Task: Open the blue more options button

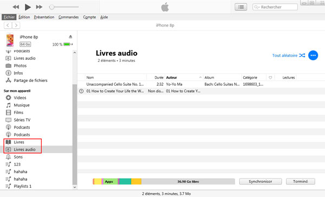Action: [313, 55]
